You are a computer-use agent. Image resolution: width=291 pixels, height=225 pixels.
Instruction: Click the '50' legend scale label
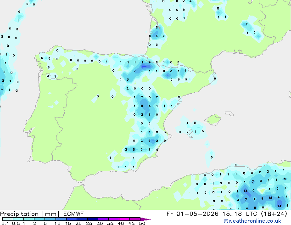click(142, 223)
